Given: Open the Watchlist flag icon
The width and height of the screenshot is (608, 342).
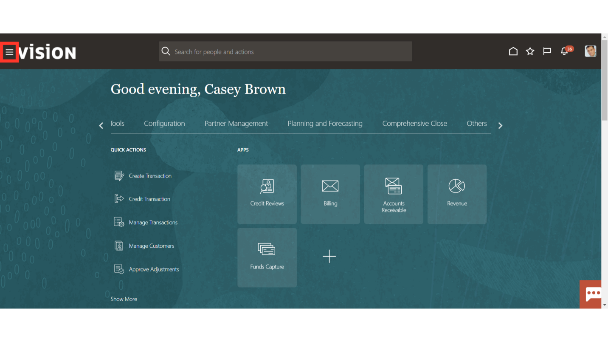Looking at the screenshot, I should 547,51.
